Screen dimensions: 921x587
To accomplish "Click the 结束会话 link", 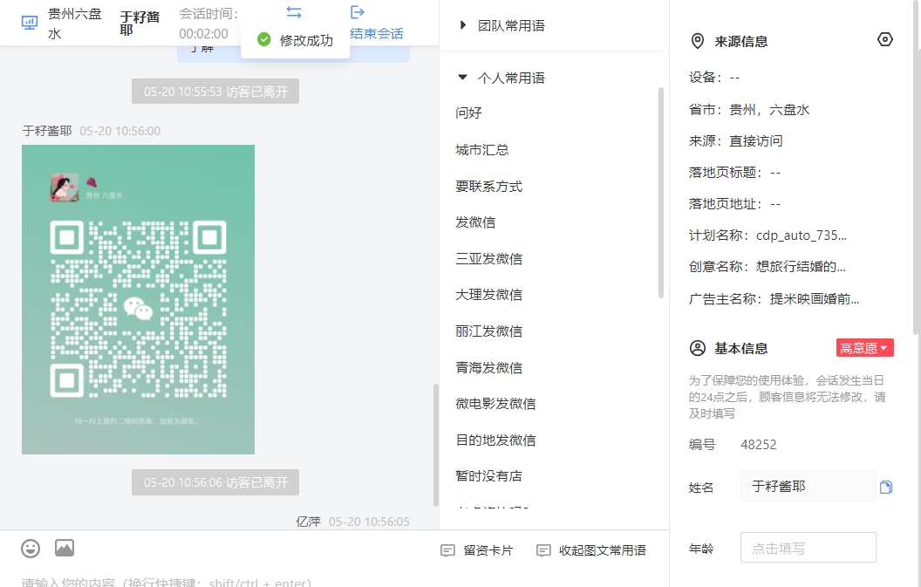I will click(377, 33).
